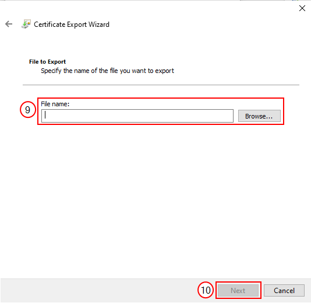Click the "Certificate Export Wizard" title text
311x303 pixels.
(x=72, y=25)
